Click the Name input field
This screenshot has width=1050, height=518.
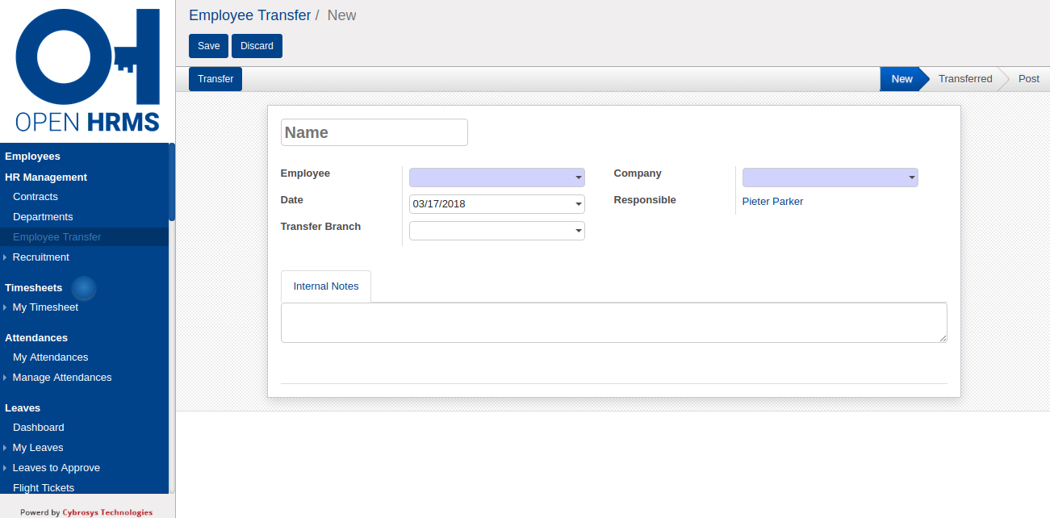[374, 132]
